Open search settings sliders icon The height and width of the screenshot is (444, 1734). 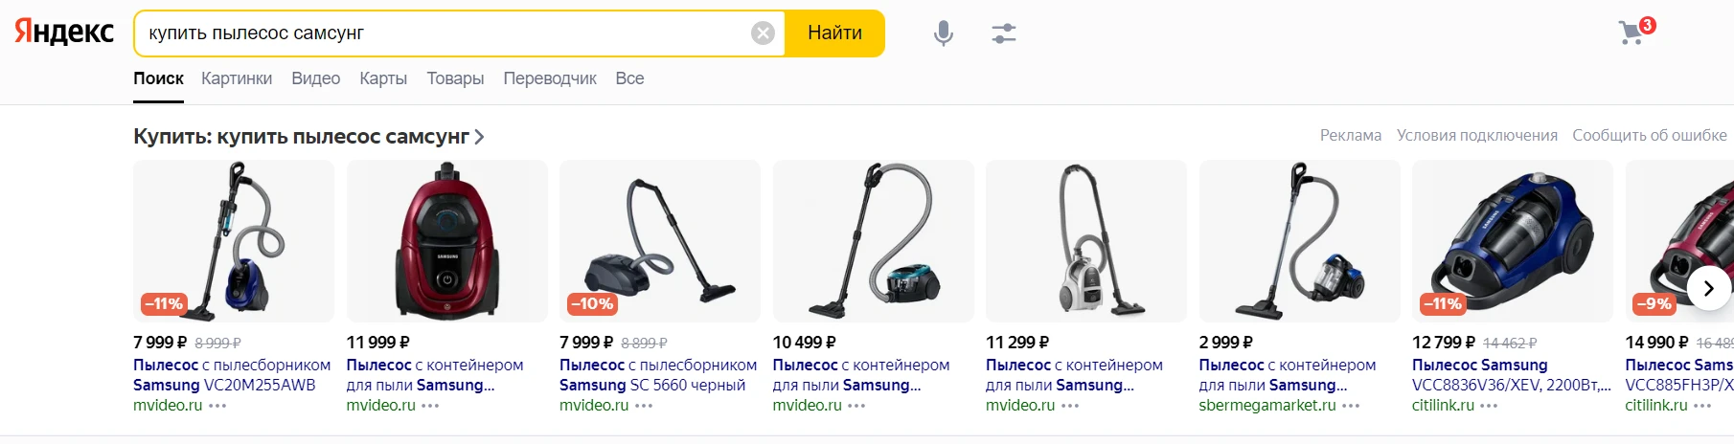1003,33
